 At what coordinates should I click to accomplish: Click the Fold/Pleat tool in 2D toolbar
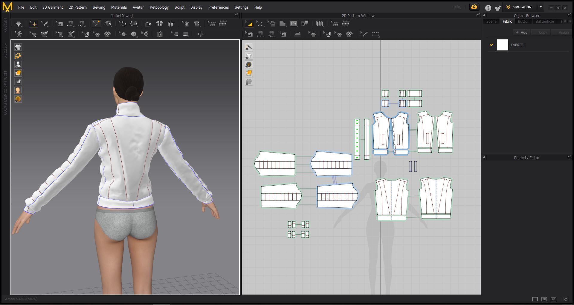(x=319, y=24)
